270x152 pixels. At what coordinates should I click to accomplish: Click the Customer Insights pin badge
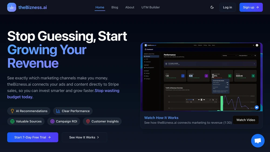(x=102, y=121)
